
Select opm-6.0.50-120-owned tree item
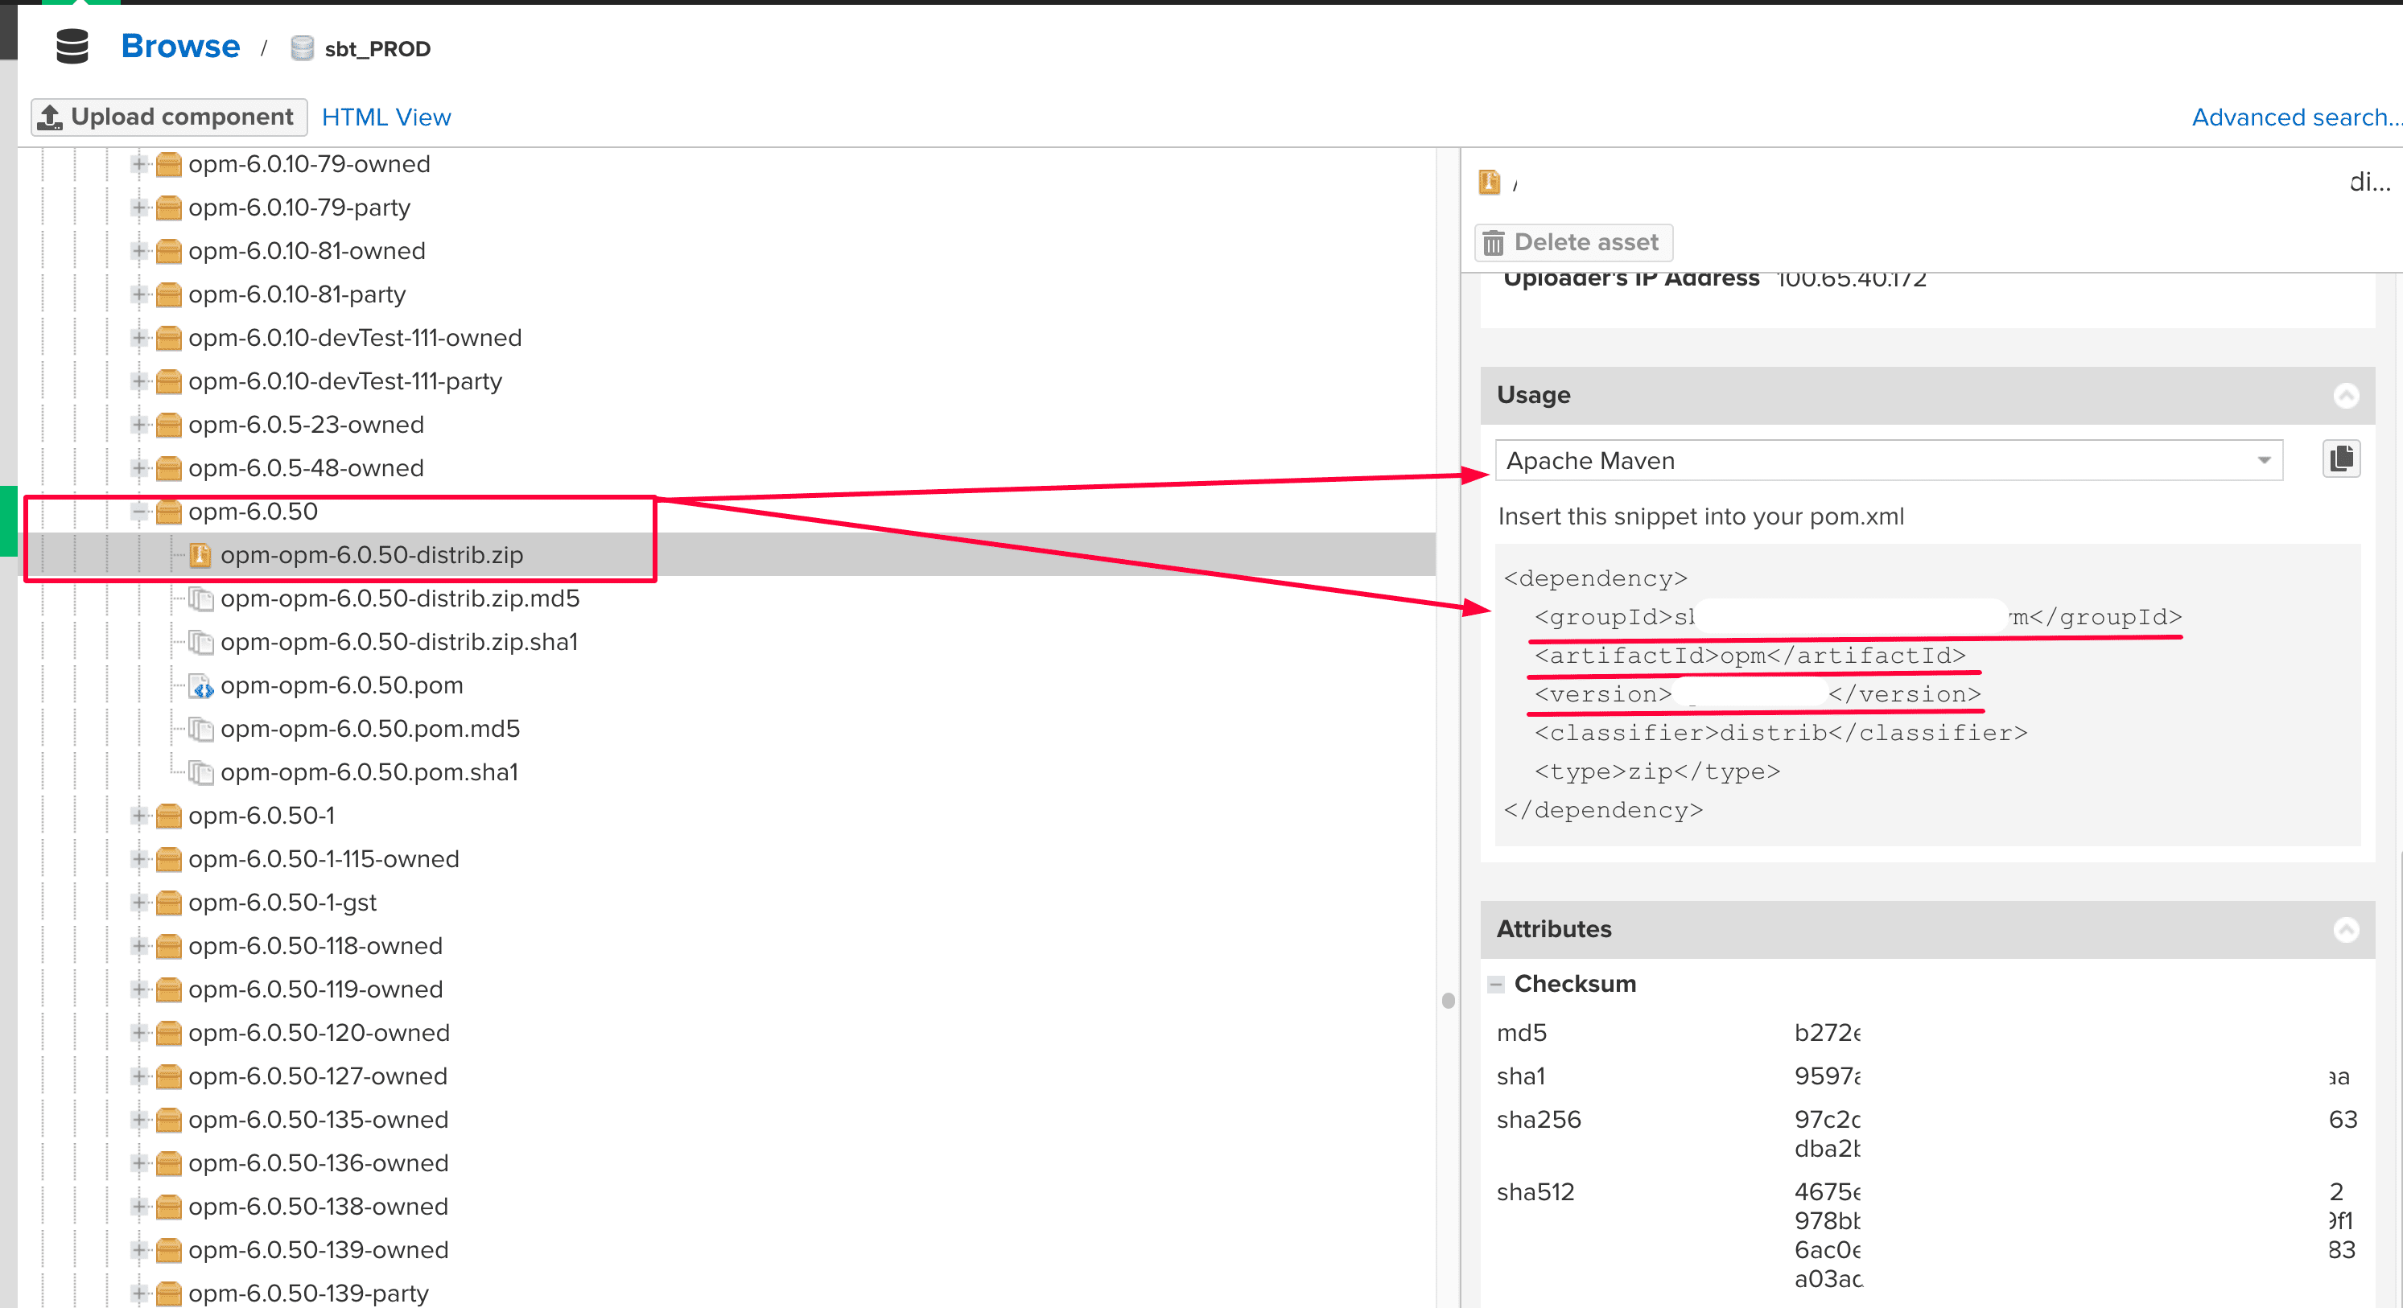[319, 1033]
